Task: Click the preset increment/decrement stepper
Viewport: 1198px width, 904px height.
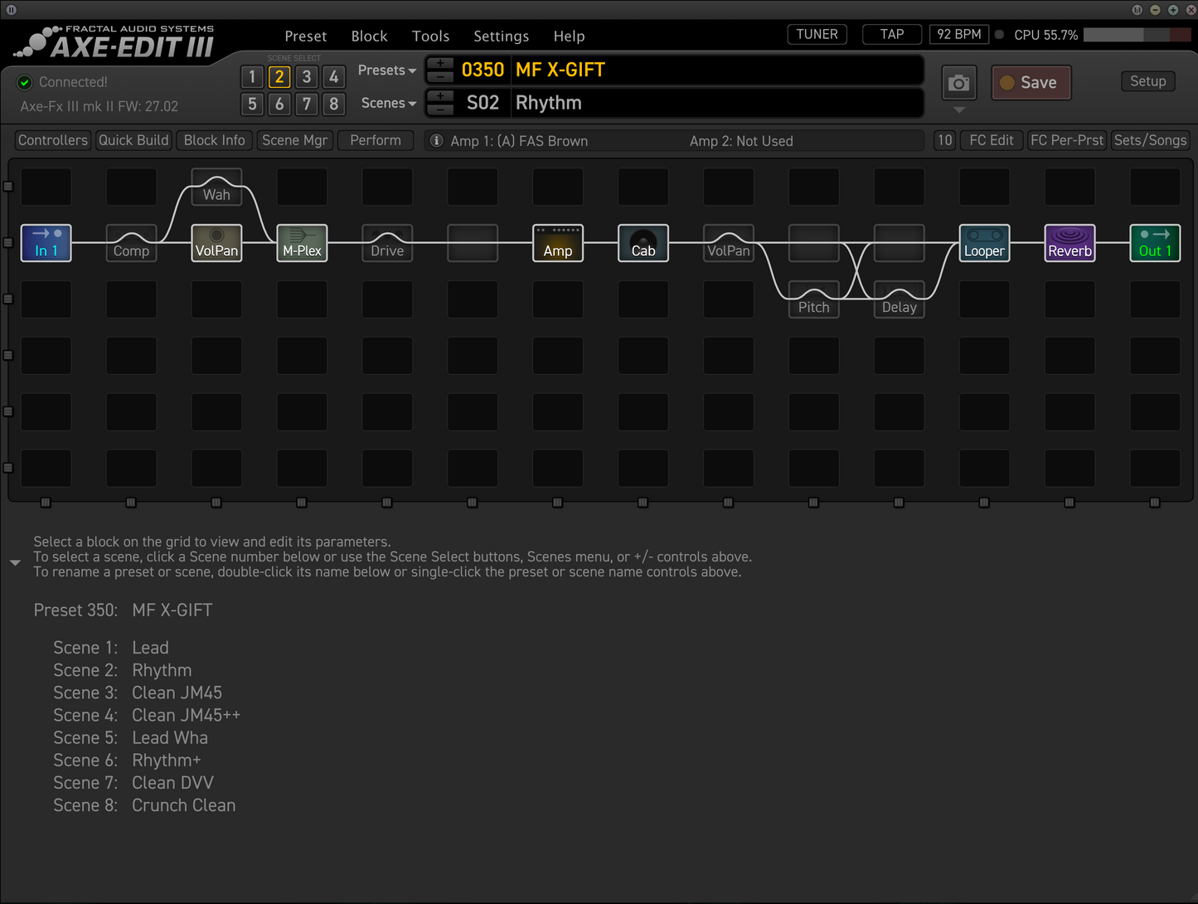Action: (x=440, y=70)
